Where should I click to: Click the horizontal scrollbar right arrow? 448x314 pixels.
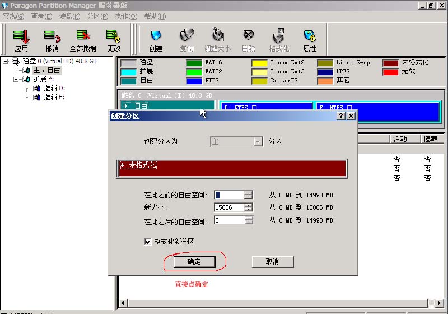(440, 303)
